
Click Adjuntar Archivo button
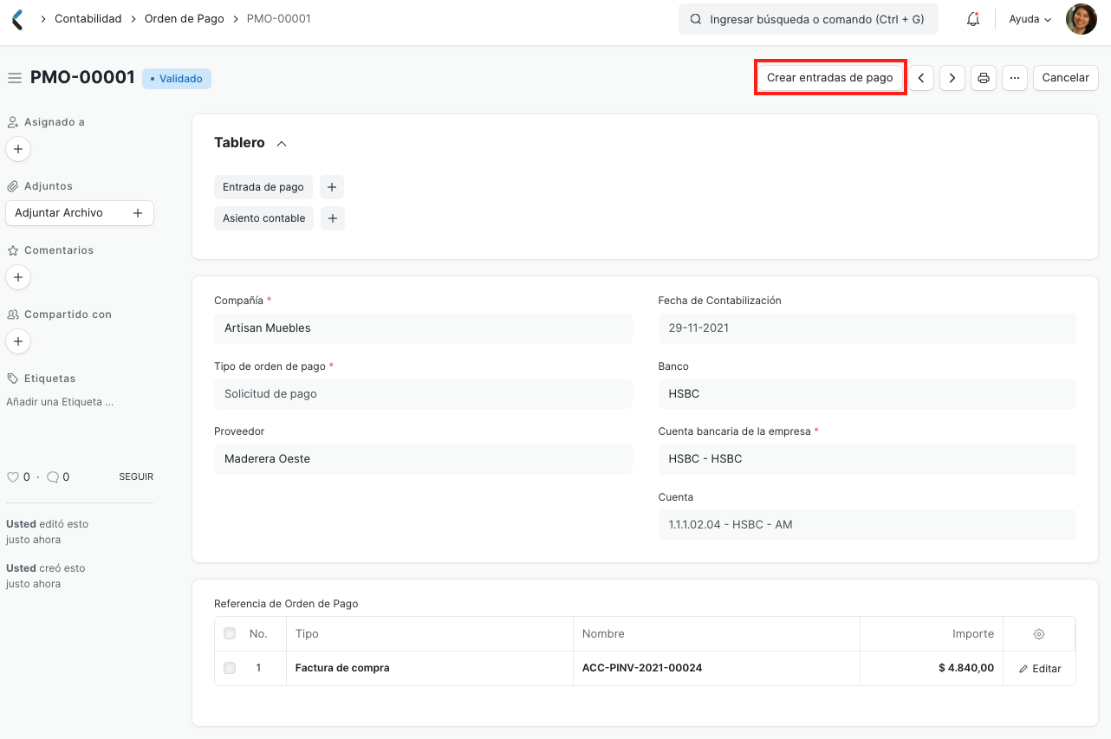(x=79, y=213)
